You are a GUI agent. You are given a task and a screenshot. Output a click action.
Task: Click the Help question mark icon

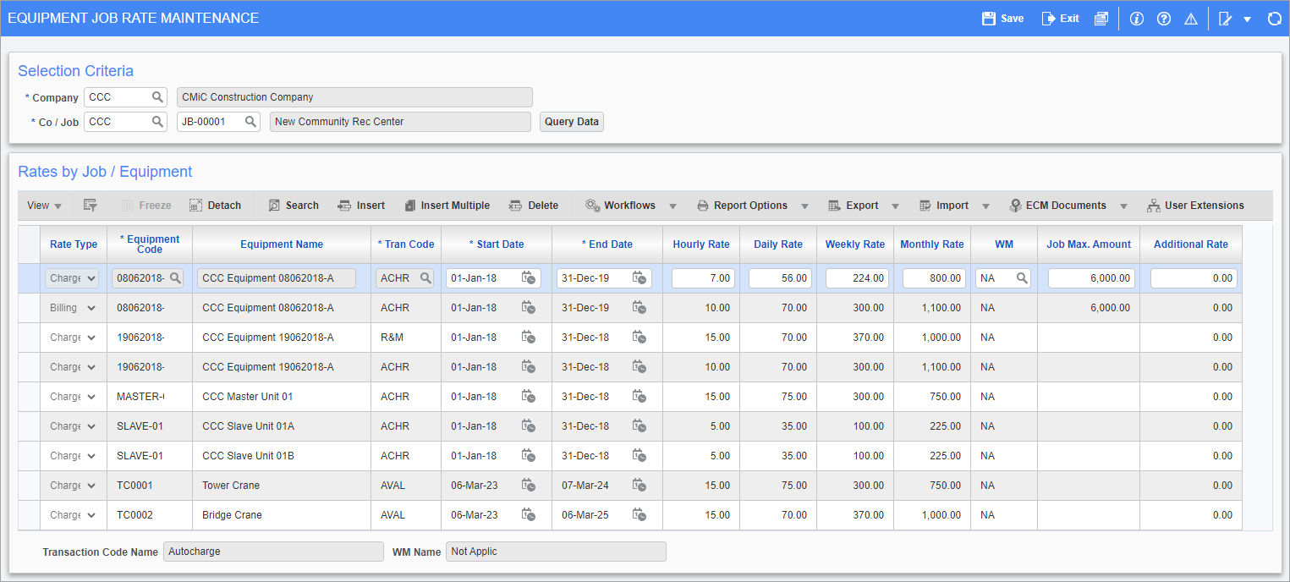pos(1164,18)
